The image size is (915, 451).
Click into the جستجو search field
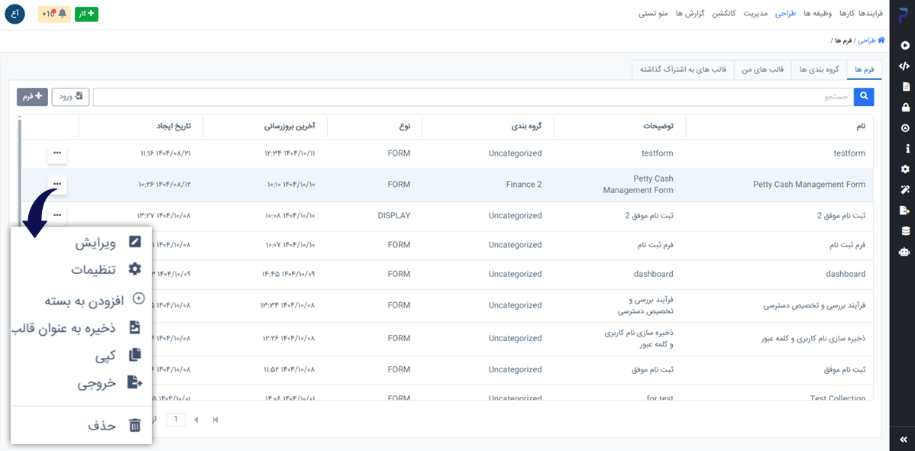coord(474,97)
